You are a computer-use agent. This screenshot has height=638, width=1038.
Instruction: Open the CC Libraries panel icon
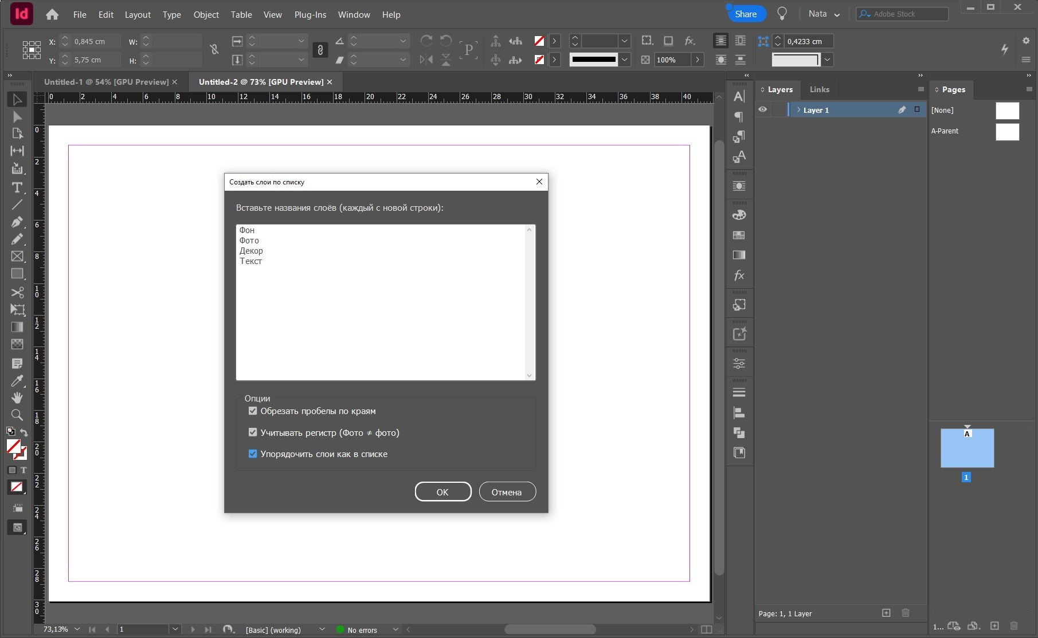739,452
